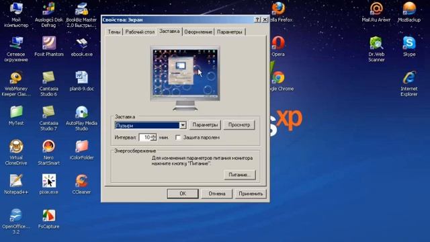Click the interval value field showing 10
Viewport: 430px width, 242px height.
coord(145,137)
